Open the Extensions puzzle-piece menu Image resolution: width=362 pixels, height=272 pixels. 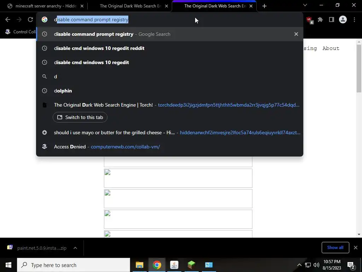(x=320, y=20)
